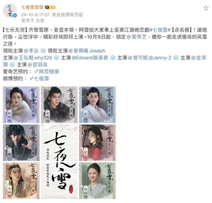Click the link icon before 网页链接
This screenshot has height=203, width=212.
[x=36, y=71]
